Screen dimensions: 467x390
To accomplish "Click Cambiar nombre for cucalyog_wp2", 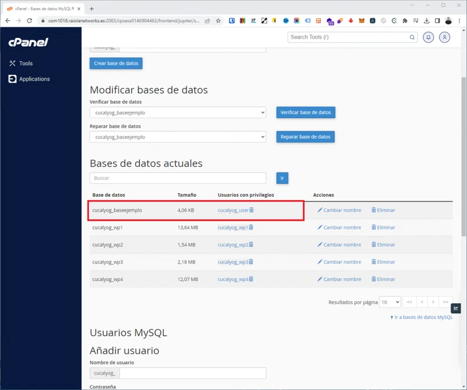I will (x=339, y=245).
